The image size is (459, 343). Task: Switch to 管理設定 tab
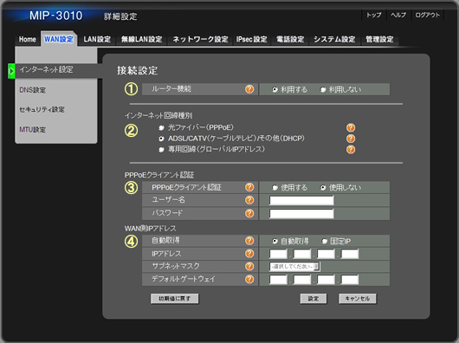coord(379,39)
